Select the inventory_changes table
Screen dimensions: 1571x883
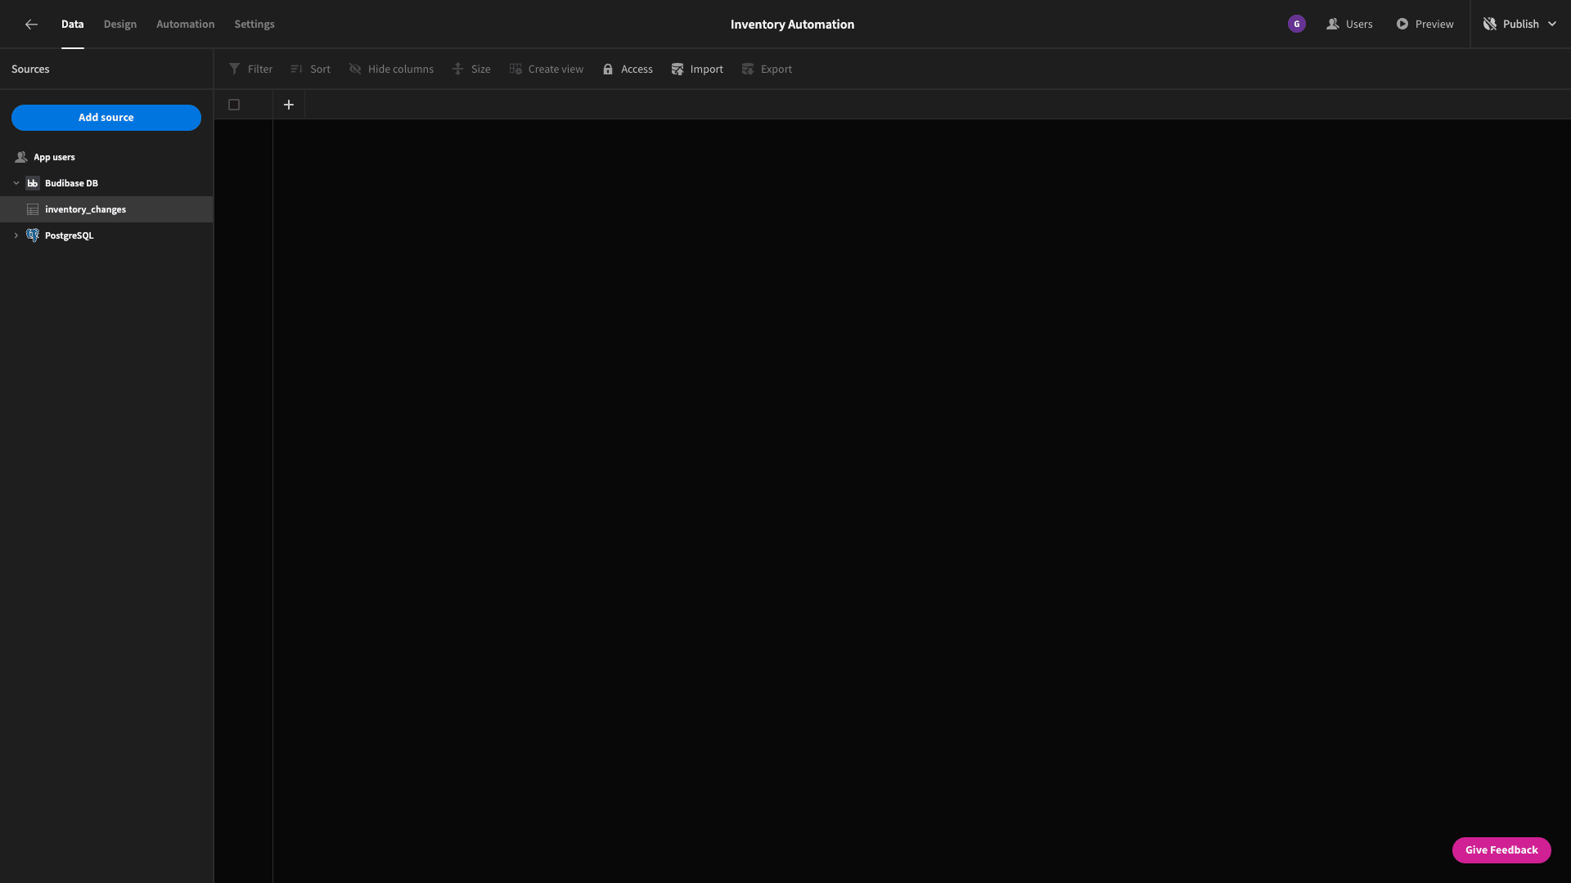(106, 209)
